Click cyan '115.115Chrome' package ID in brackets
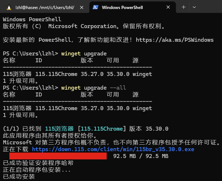The width and height of the screenshot is (222, 181). pos(102,129)
